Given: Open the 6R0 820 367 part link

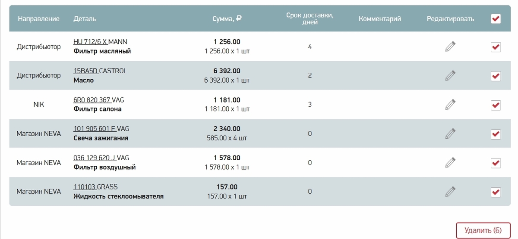Looking at the screenshot, I should [92, 100].
